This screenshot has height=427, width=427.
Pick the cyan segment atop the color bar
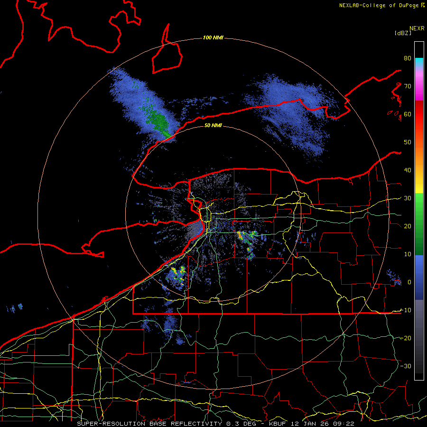click(x=419, y=62)
